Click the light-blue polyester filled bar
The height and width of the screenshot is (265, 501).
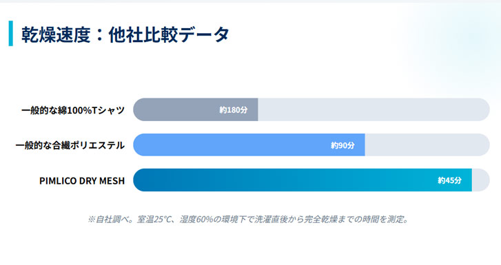coord(249,145)
